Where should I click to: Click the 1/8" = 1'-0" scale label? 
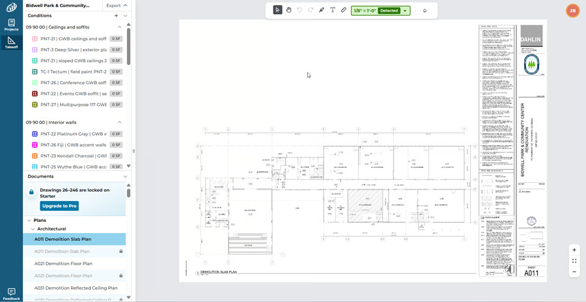(x=365, y=11)
